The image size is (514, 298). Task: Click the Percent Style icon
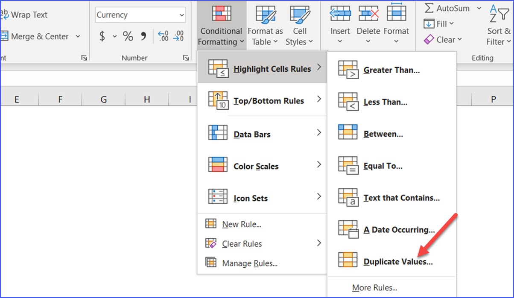[127, 36]
